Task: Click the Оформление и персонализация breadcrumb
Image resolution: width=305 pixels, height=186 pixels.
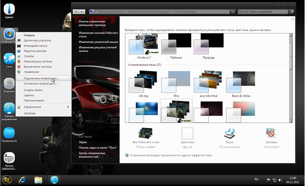Action: point(148,12)
